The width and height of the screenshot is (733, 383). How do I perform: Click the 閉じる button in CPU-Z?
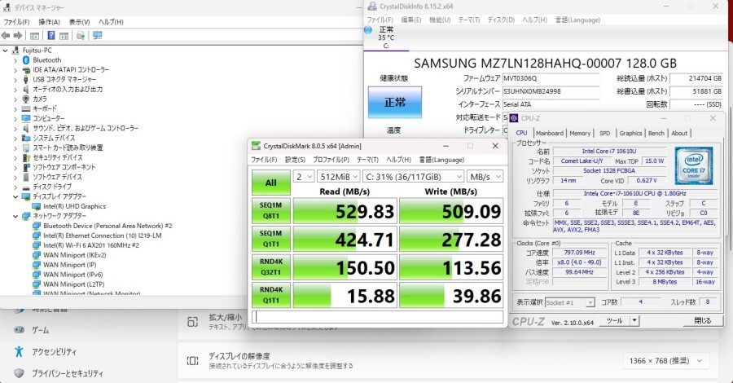702,320
